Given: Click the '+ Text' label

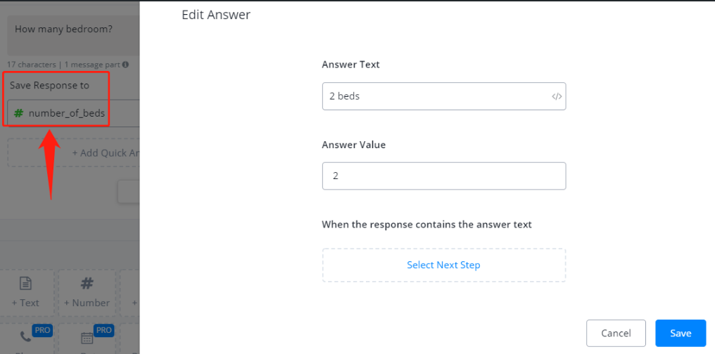Looking at the screenshot, I should point(25,303).
